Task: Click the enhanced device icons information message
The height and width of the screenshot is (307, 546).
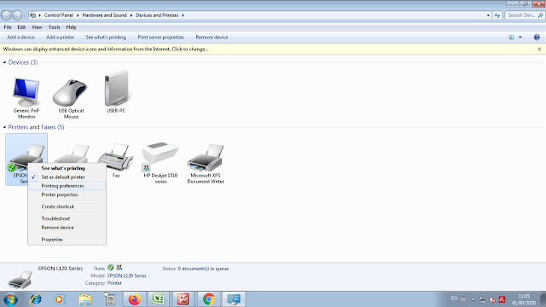Action: click(x=106, y=49)
